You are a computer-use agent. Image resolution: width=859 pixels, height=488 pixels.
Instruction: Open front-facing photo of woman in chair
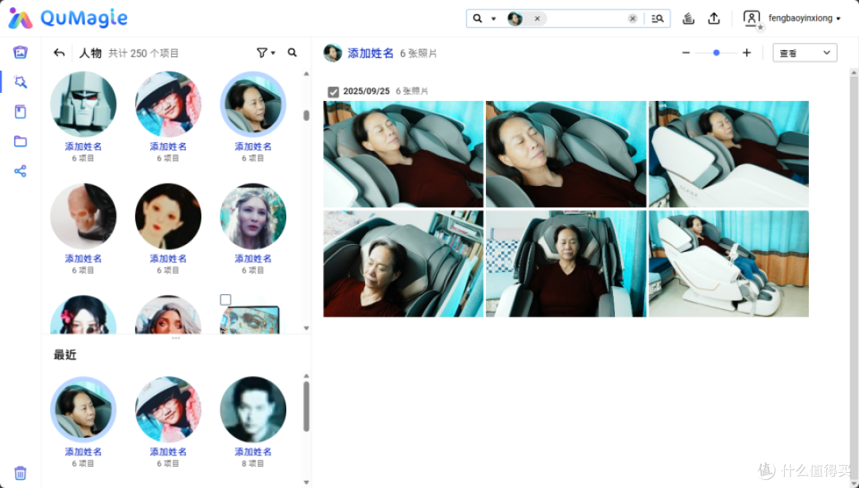point(566,264)
